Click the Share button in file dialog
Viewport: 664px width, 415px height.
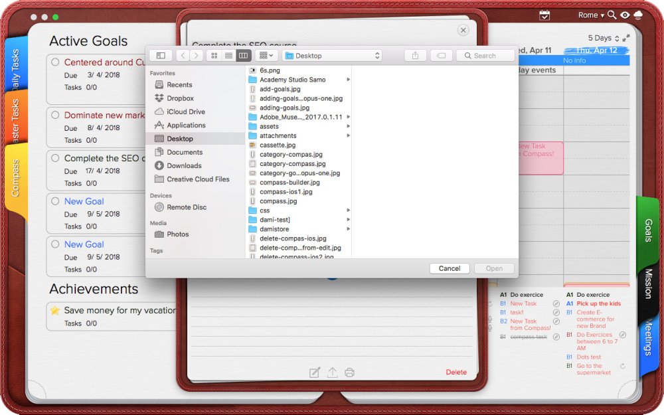[416, 56]
